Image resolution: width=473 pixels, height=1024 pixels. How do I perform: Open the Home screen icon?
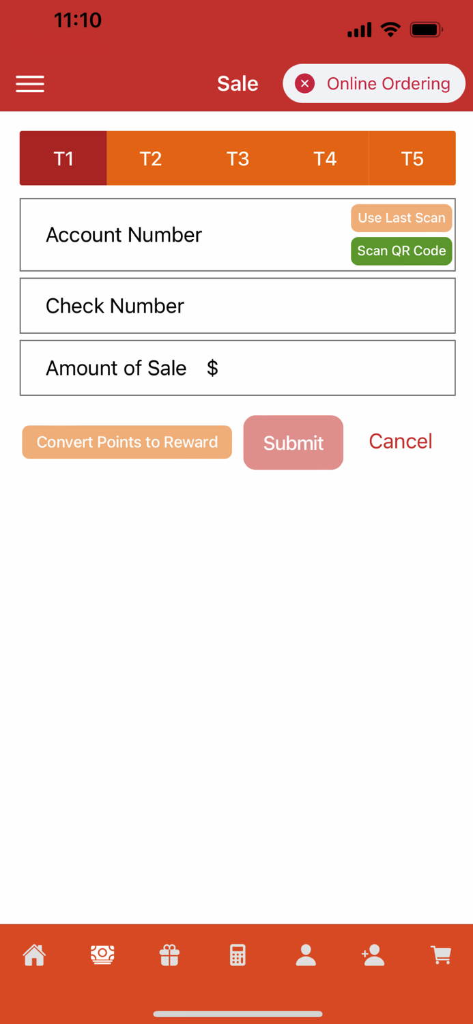point(34,955)
